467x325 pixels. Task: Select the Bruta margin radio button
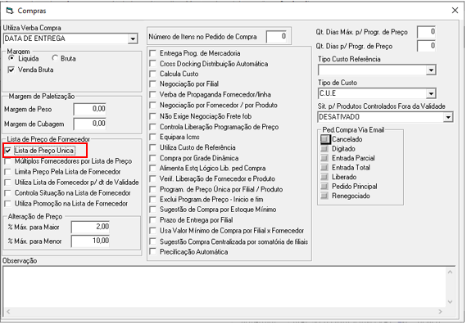(x=55, y=58)
